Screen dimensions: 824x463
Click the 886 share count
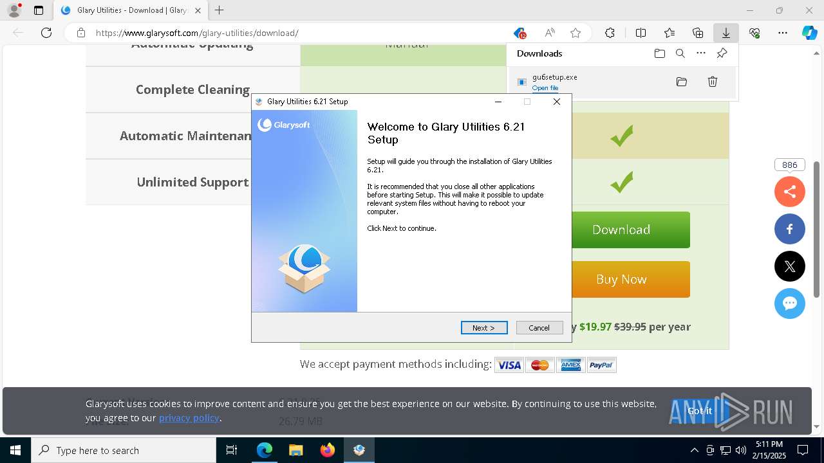click(790, 165)
